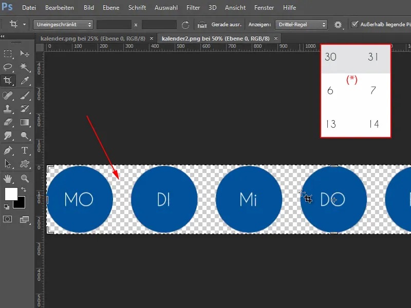This screenshot has height=308, width=411.
Task: Open the Bild menu
Action: pos(88,8)
